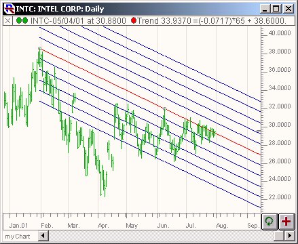The width and height of the screenshot is (298, 244).
Task: Click the Jan.01 date axis label
Action: 18,226
